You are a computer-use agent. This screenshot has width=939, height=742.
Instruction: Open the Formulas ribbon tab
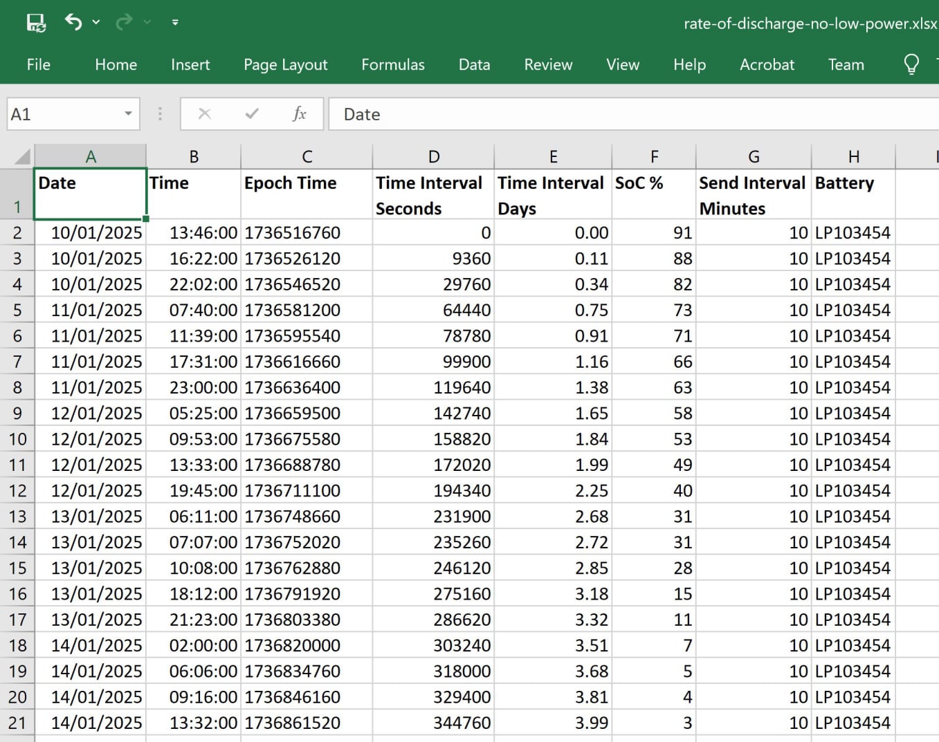point(392,64)
